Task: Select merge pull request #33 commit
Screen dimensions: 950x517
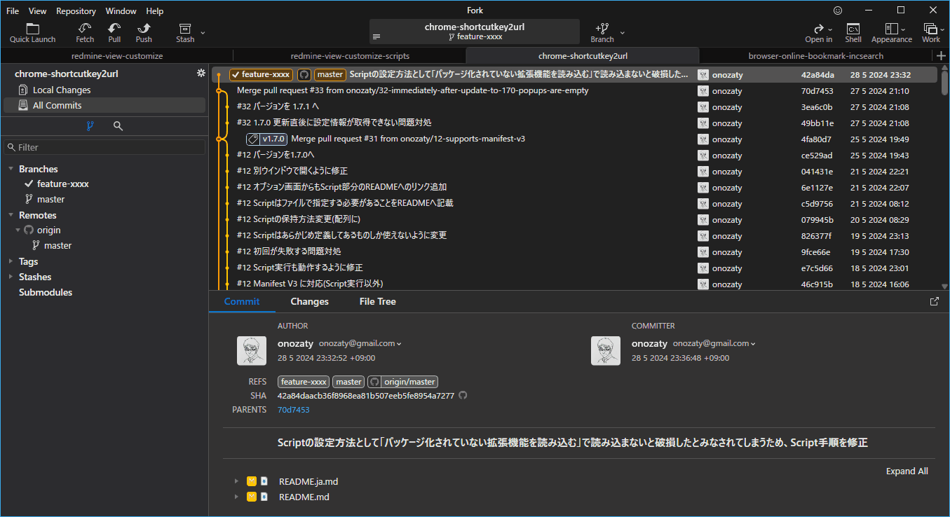Action: pyautogui.click(x=574, y=90)
